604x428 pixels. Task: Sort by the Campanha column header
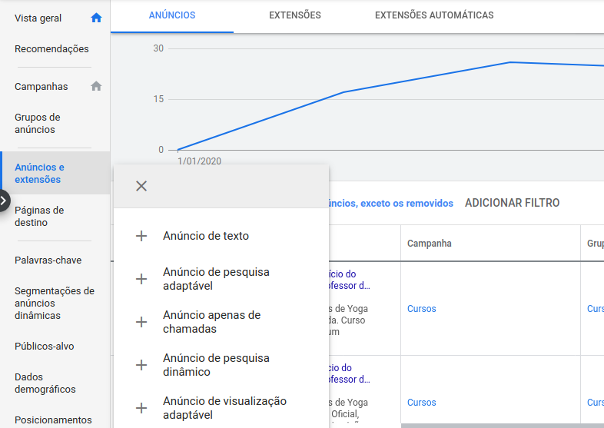(x=429, y=244)
